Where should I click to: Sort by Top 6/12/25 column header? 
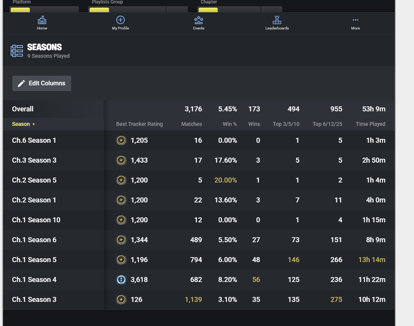coord(328,124)
